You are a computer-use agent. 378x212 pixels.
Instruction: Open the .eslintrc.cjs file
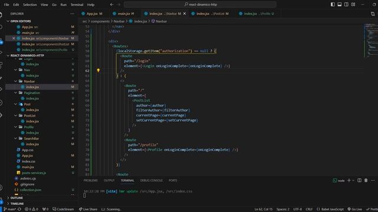28,178
